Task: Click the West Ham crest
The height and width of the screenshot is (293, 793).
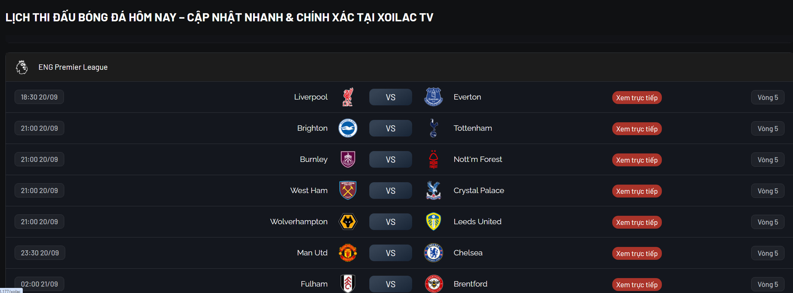Action: coord(348,191)
